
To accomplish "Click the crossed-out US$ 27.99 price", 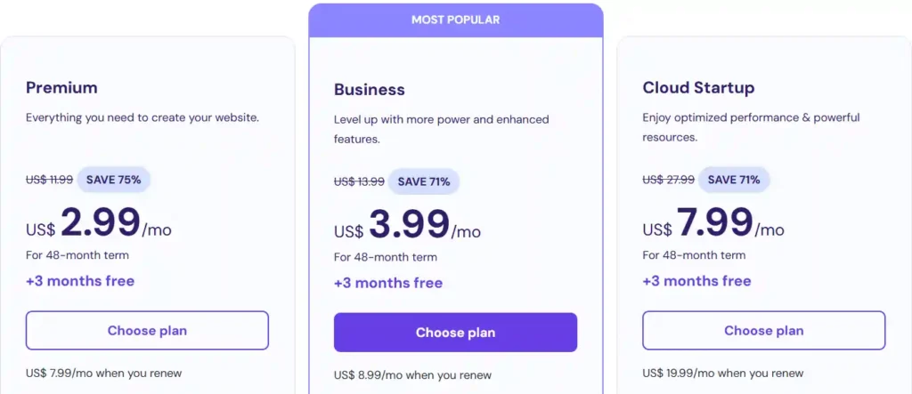I will (x=668, y=180).
